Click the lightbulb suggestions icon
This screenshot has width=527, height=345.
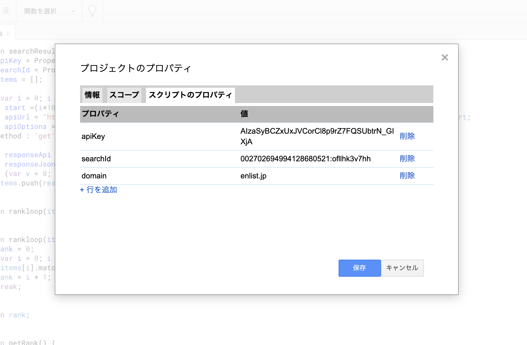(x=92, y=11)
